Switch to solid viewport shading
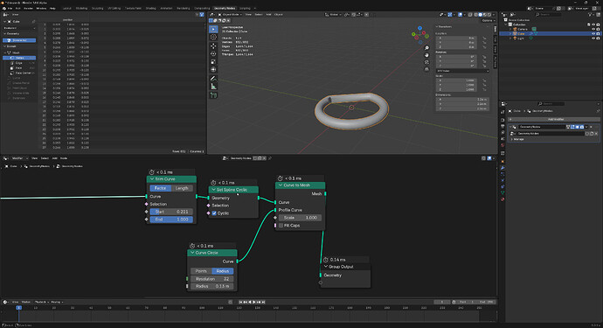This screenshot has height=328, width=603. 480,15
